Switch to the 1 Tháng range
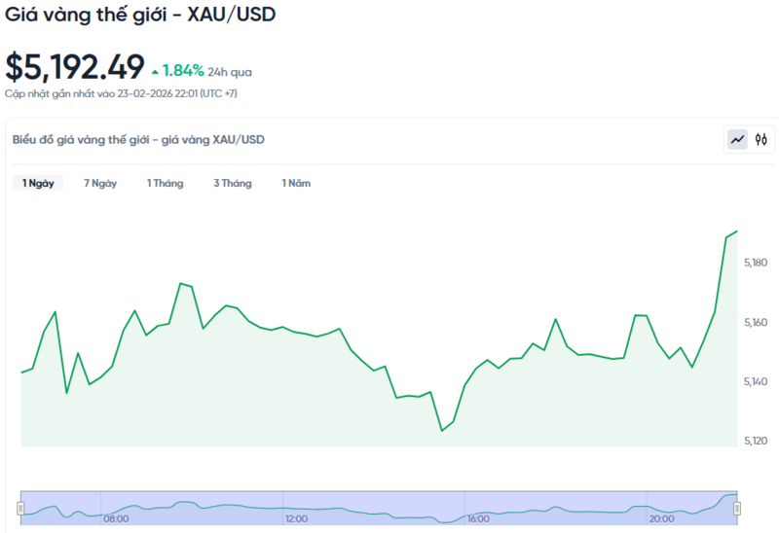The width and height of the screenshot is (779, 533). 165,183
